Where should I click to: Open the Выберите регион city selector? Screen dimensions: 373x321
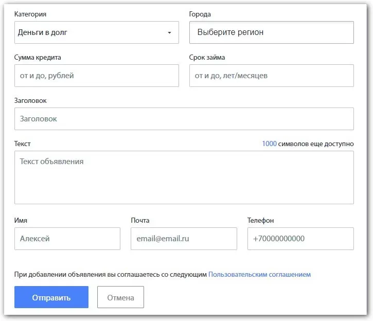[271, 32]
